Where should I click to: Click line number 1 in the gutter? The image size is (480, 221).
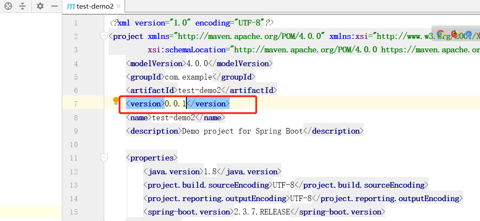point(76,23)
